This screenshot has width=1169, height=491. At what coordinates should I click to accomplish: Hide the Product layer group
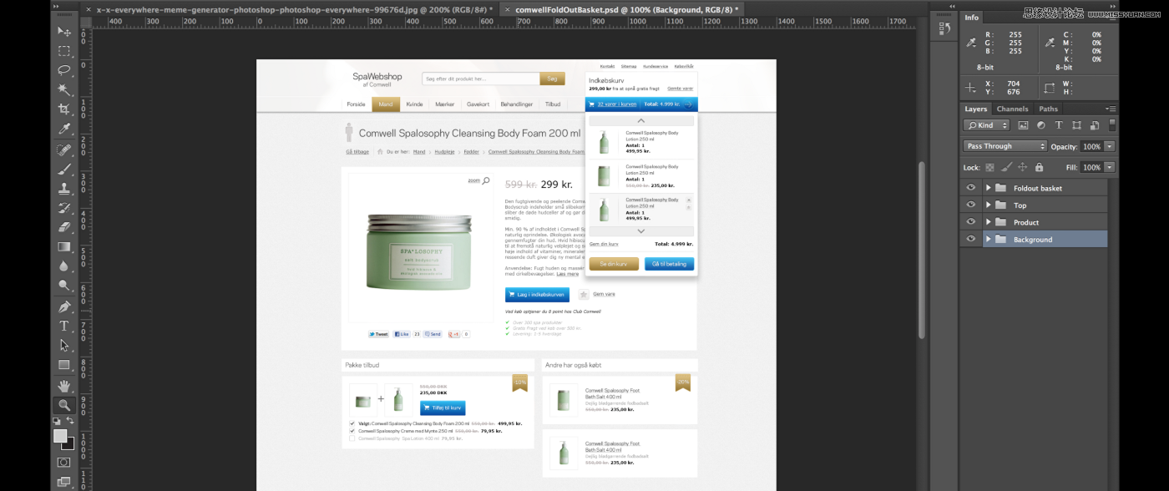click(x=970, y=222)
